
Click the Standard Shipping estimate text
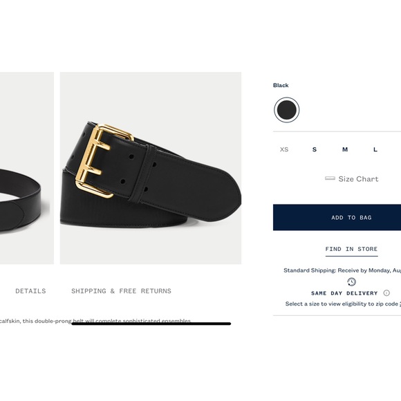[x=342, y=270]
